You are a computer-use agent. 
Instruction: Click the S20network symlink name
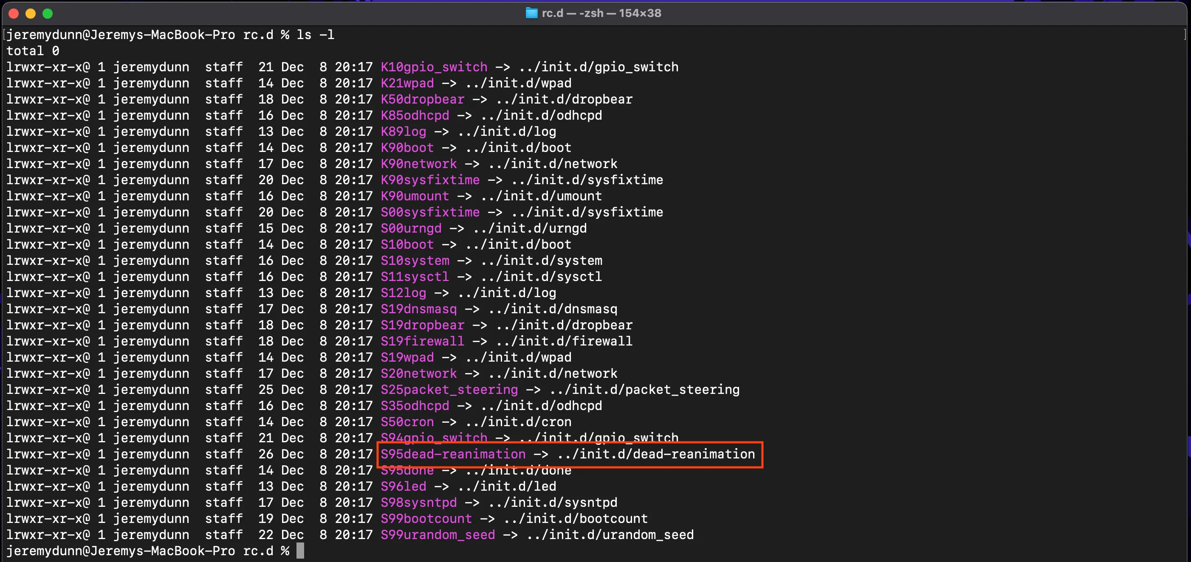419,374
